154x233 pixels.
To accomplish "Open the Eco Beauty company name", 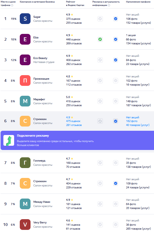I will pos(40,58).
